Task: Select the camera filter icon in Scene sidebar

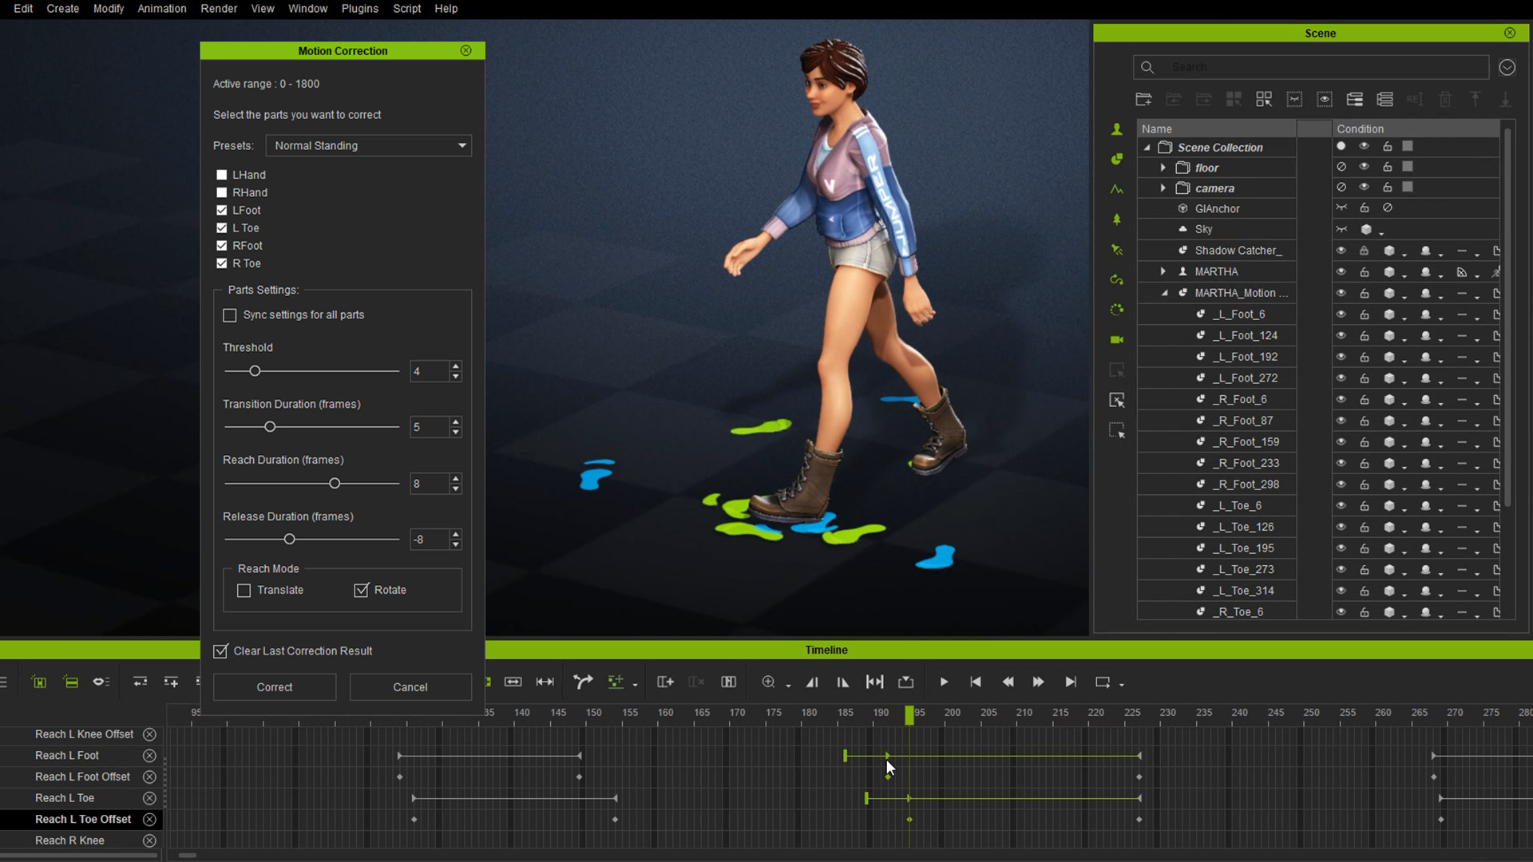Action: [x=1117, y=340]
